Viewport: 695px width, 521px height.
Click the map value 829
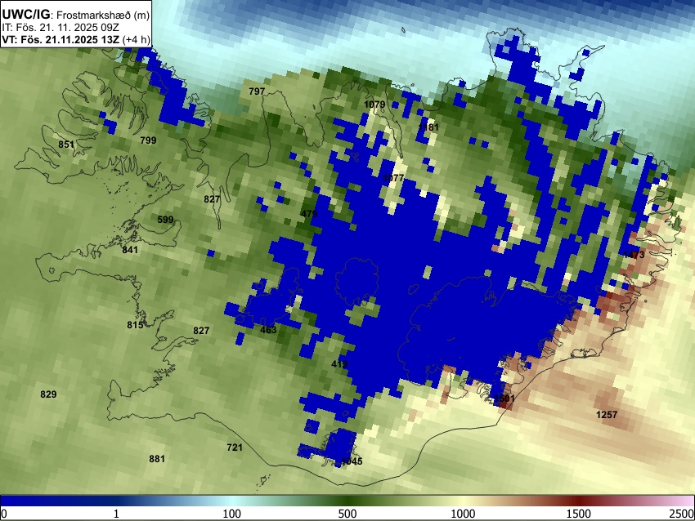pyautogui.click(x=48, y=394)
